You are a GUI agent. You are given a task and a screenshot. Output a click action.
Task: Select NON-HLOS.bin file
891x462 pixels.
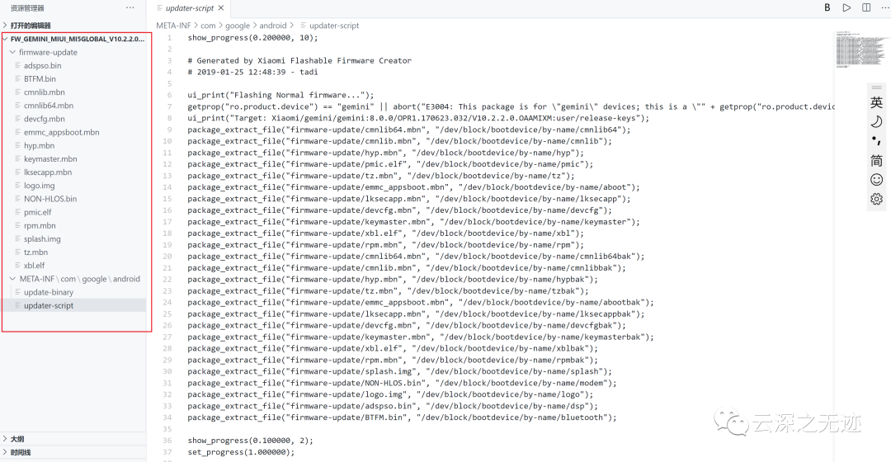coord(50,199)
